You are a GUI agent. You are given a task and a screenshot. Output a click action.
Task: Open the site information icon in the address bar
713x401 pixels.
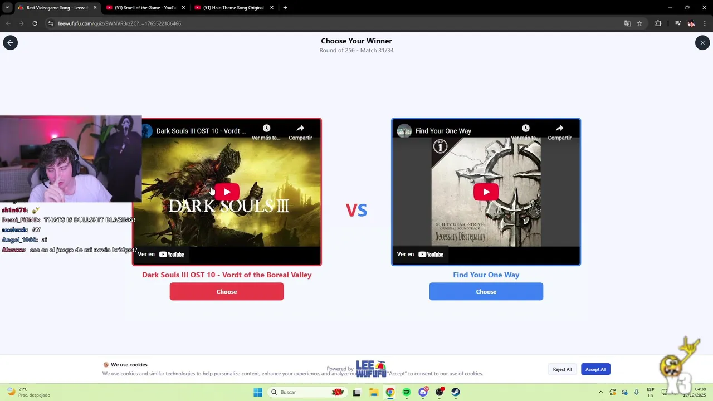pos(51,23)
